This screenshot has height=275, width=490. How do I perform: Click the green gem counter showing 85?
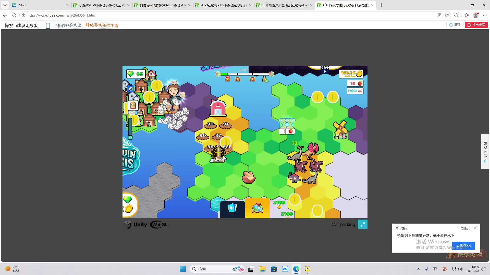pos(136,74)
